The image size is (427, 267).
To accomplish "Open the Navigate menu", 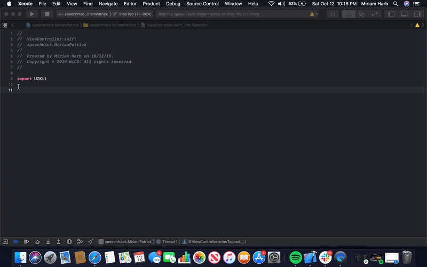I will pos(108,4).
